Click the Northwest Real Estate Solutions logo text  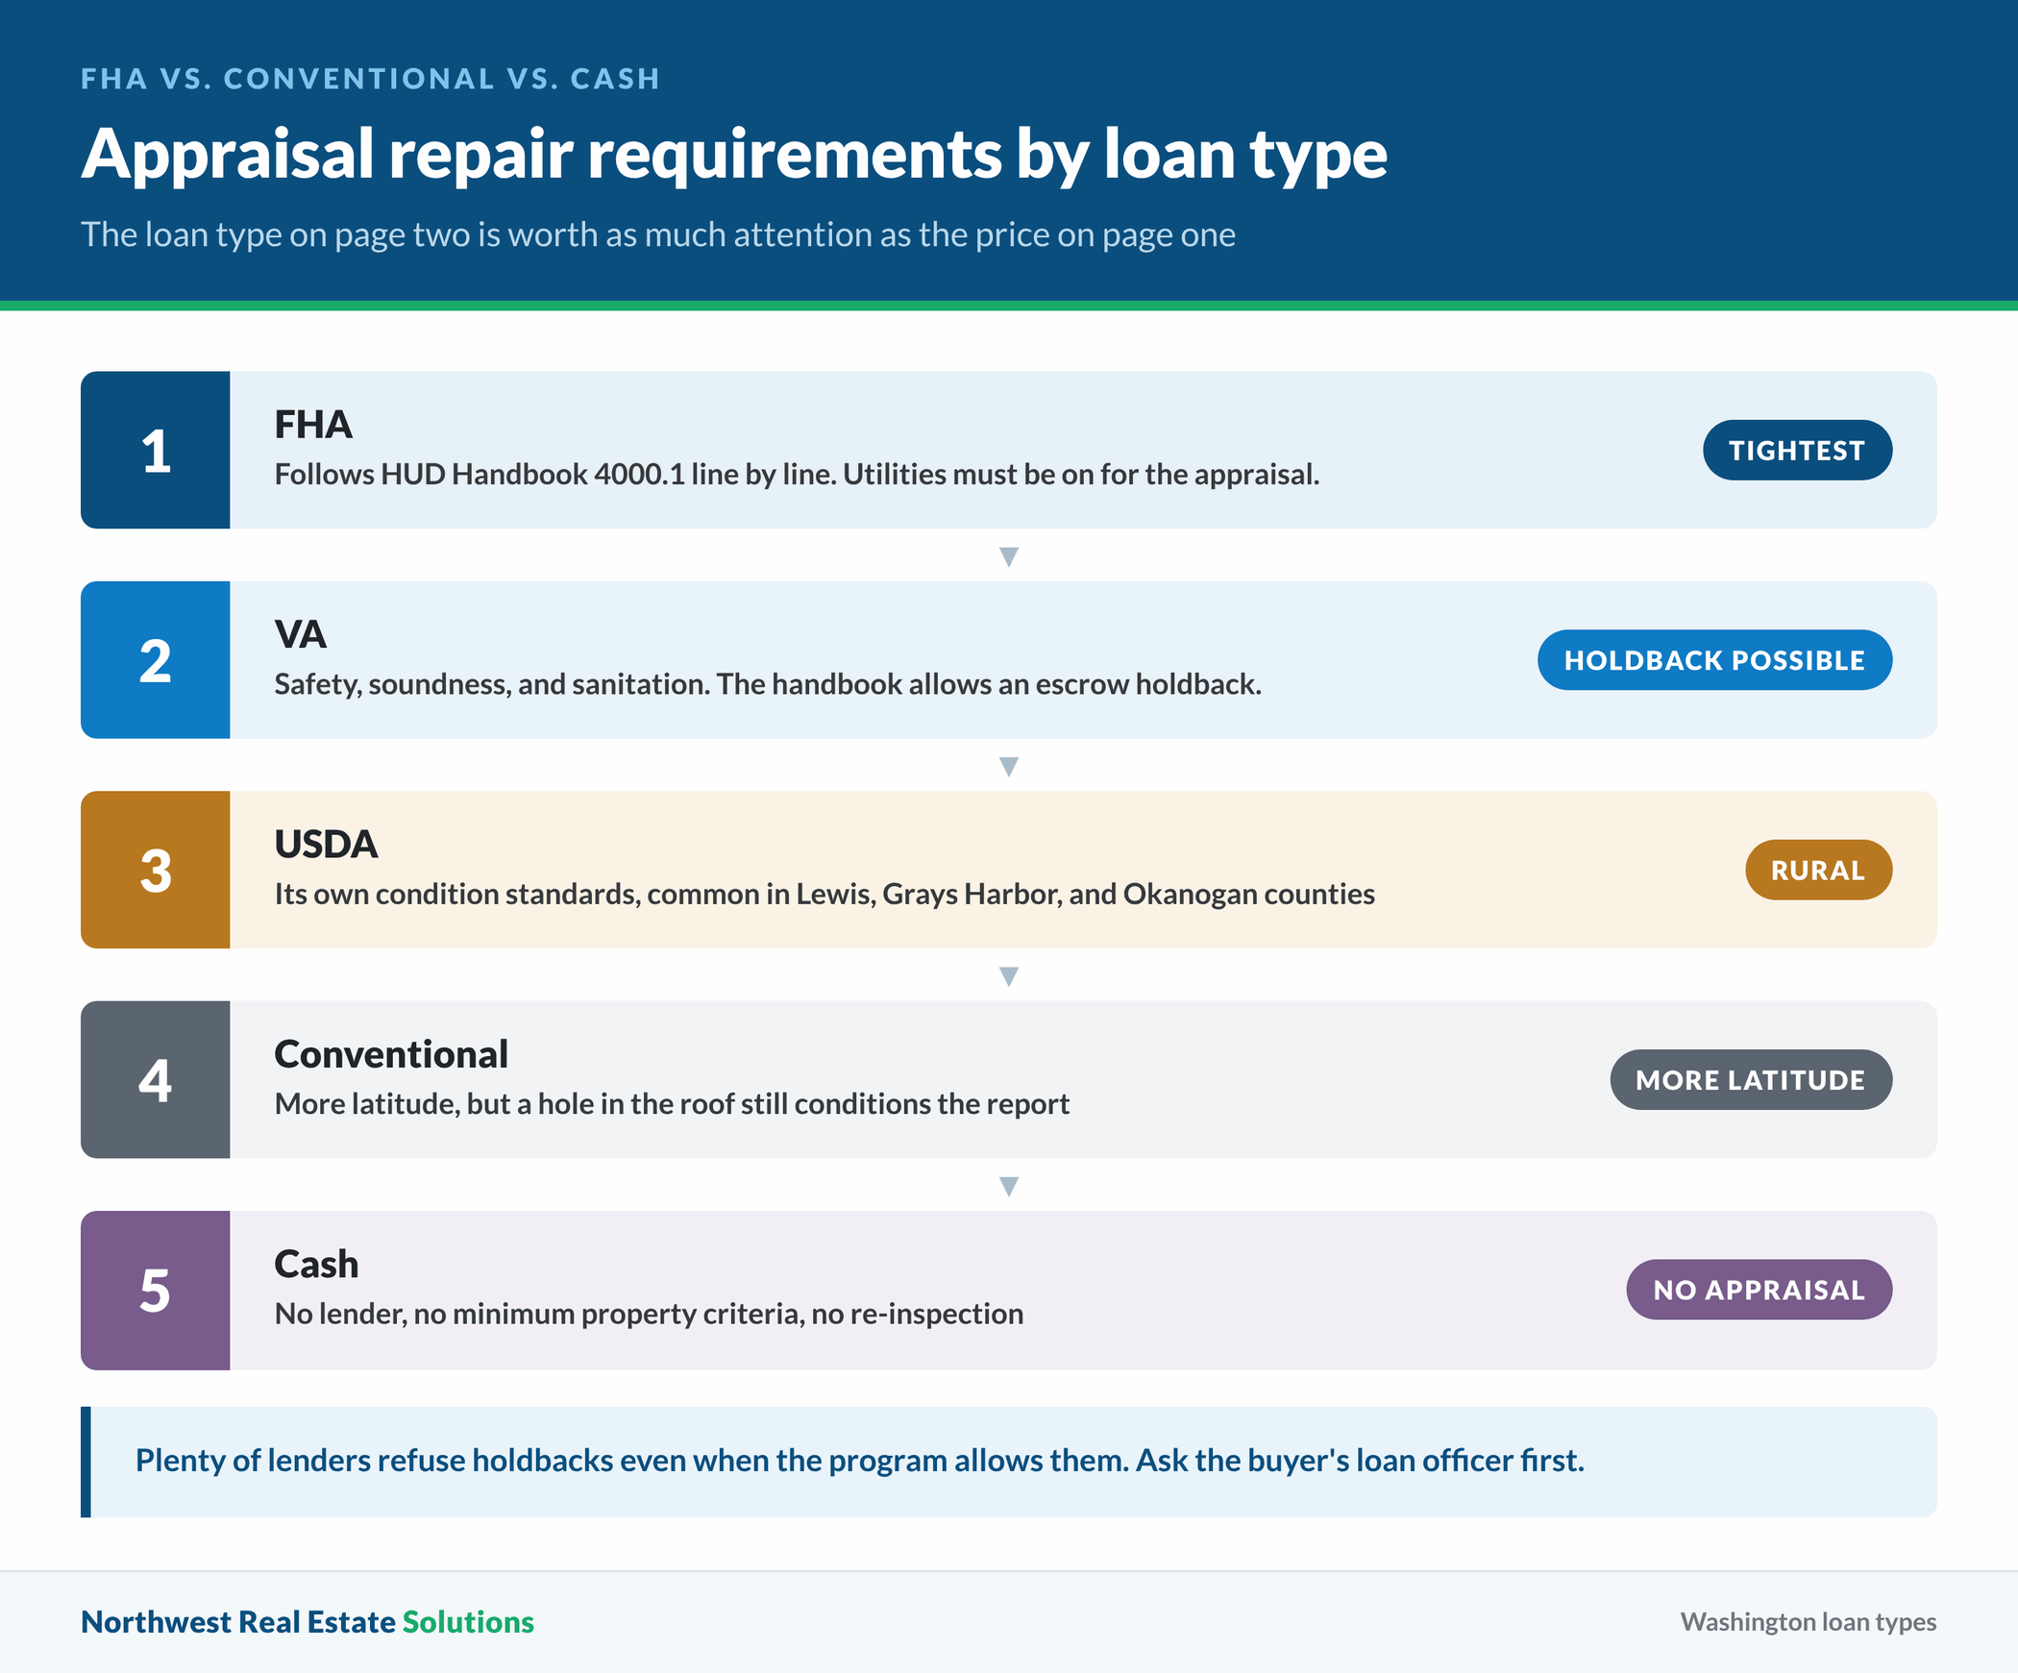pos(308,1622)
